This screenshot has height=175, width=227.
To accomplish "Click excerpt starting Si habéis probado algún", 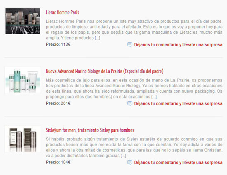I will click(134, 147).
